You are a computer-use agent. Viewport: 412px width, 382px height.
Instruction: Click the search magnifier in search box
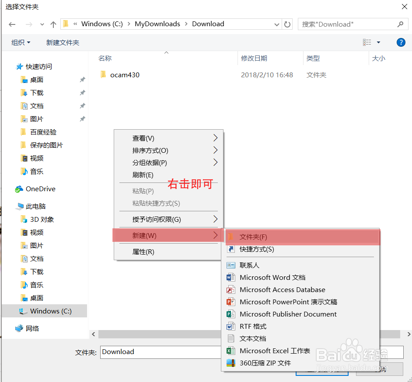(401, 24)
